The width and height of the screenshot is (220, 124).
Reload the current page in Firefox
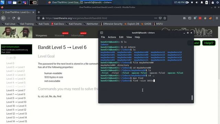(14, 18)
